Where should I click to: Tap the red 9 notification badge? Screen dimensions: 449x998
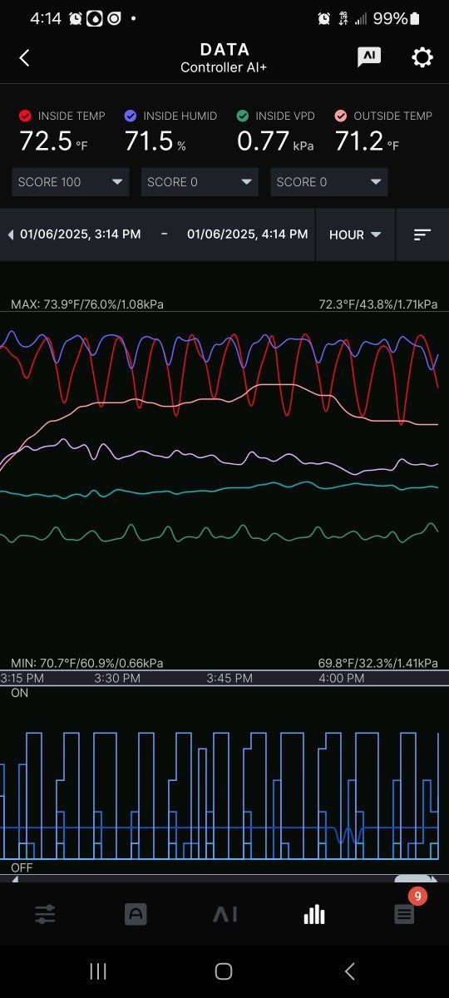click(x=417, y=897)
